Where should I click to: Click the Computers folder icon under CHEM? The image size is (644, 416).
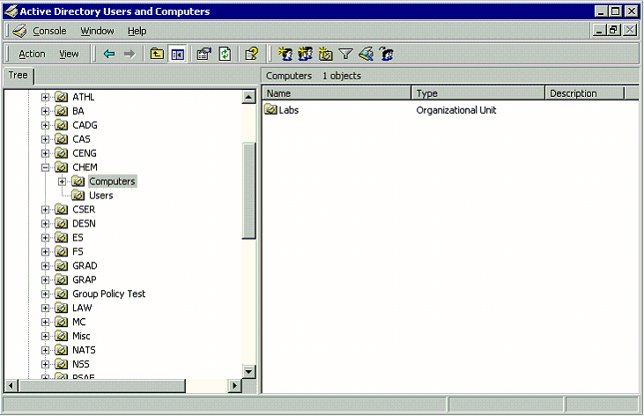click(x=78, y=182)
